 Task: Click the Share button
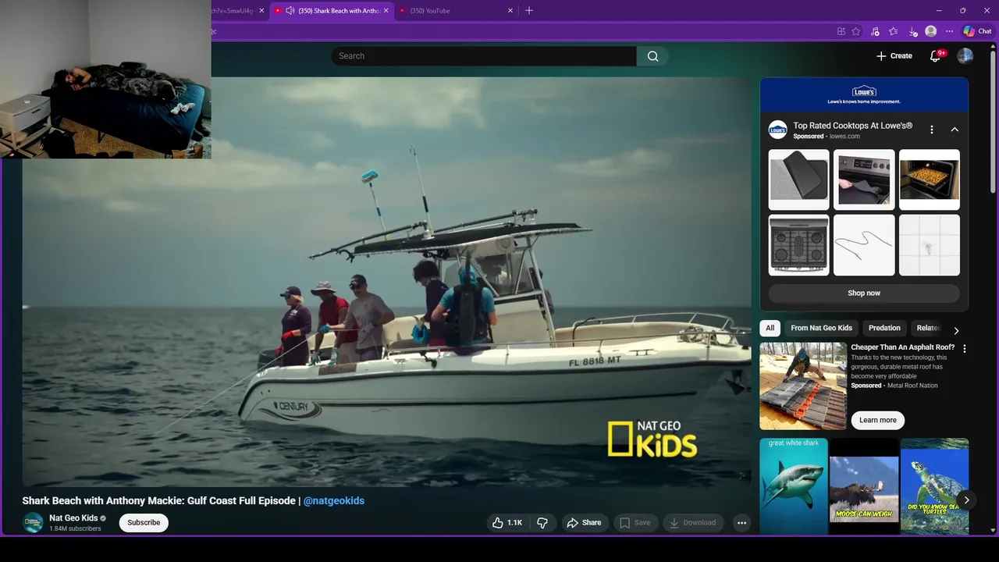584,523
